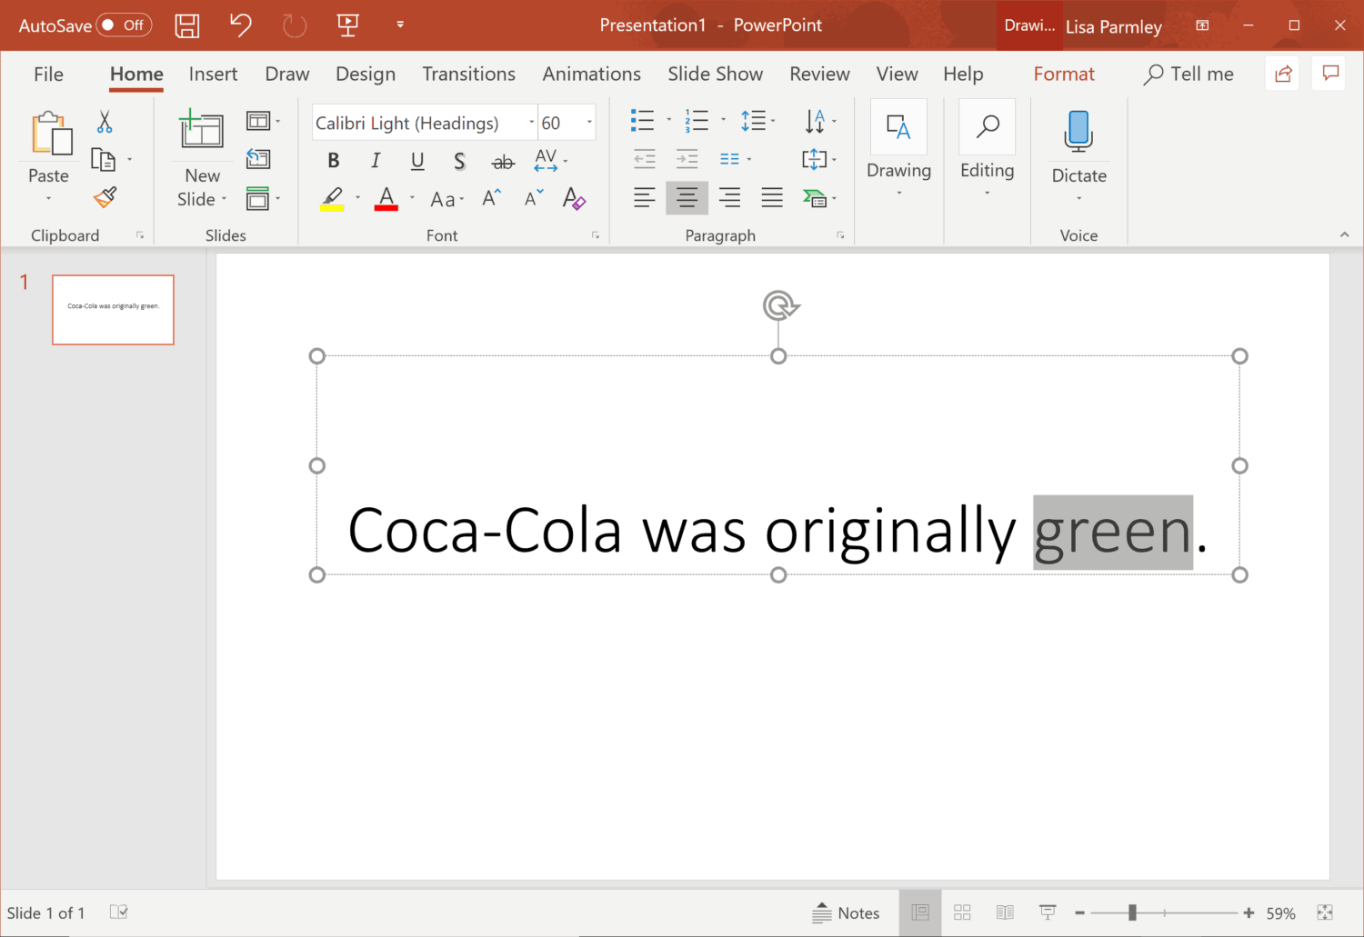
Task: Switch to the Format tab
Action: pos(1064,74)
